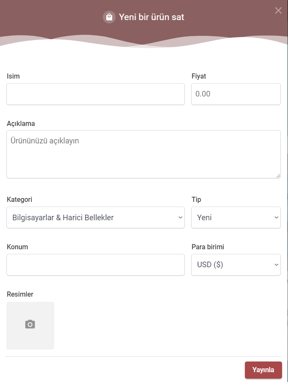This screenshot has height=382, width=288.
Task: Click the Para birimi label
Action: [x=208, y=247]
